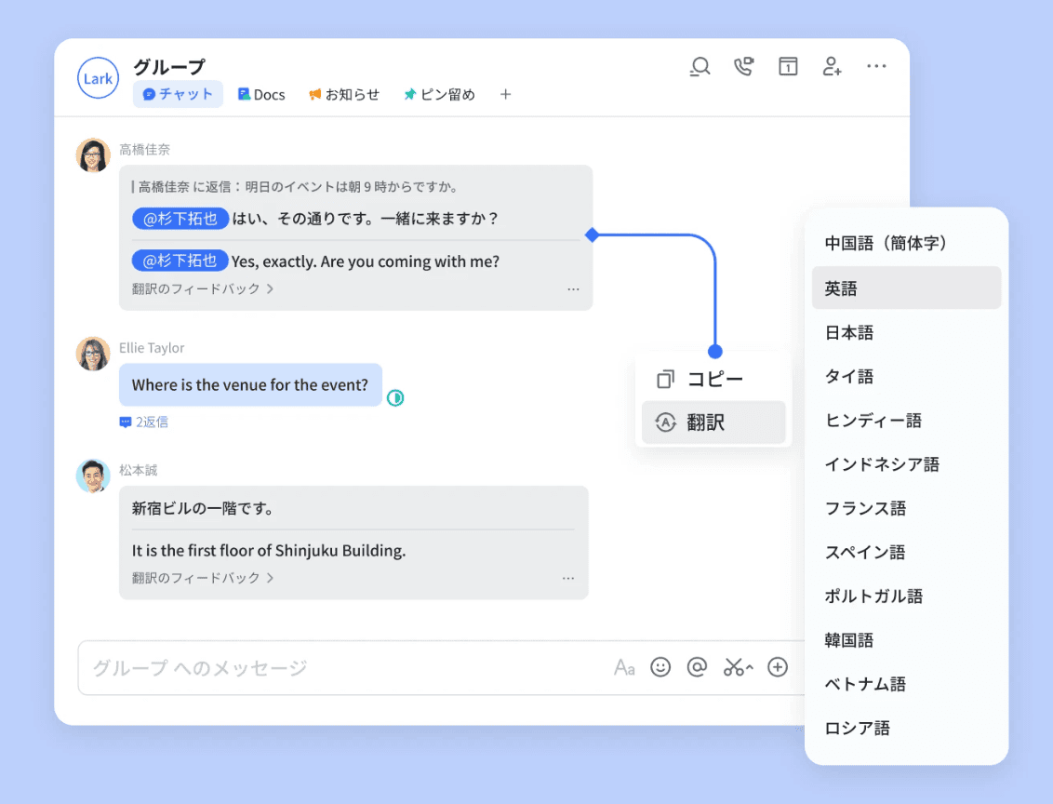The image size is (1053, 804).
Task: Choose ベトナム語 from language list
Action: coord(906,684)
